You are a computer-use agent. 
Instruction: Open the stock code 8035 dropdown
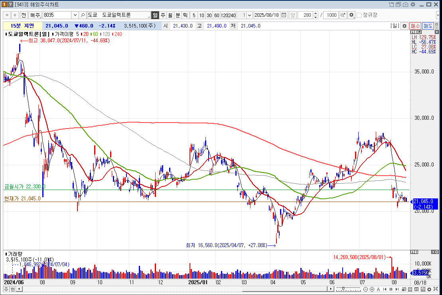click(x=75, y=15)
